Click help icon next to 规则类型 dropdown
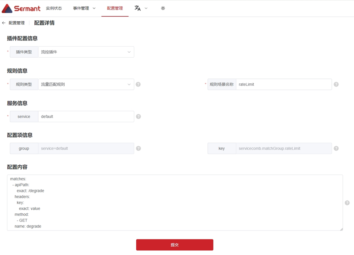354x255 pixels. coord(138,85)
